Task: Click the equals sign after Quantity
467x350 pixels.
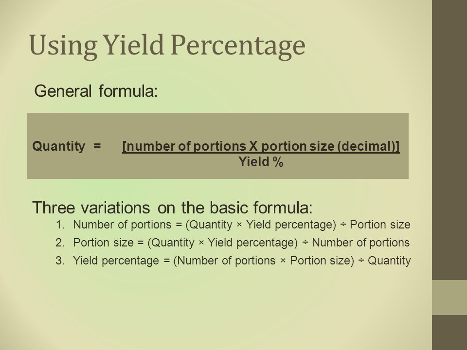Action: pyautogui.click(x=97, y=146)
